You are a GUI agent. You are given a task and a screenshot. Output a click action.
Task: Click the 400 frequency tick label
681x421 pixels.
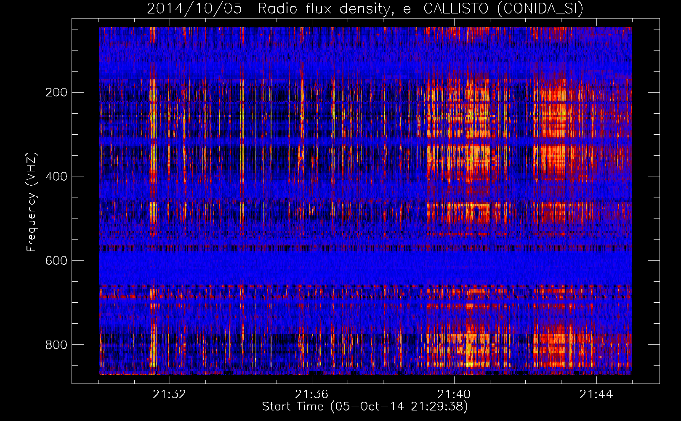point(56,176)
